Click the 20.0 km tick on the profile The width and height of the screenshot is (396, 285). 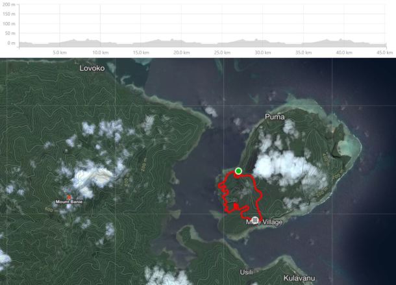point(181,52)
